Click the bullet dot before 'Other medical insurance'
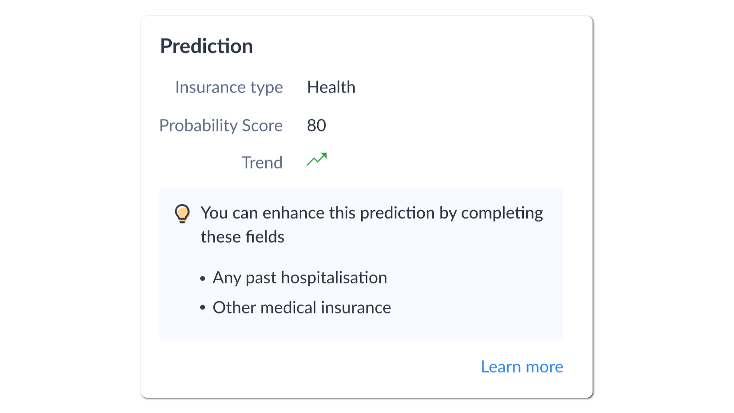Image resolution: width=734 pixels, height=413 pixels. (203, 307)
